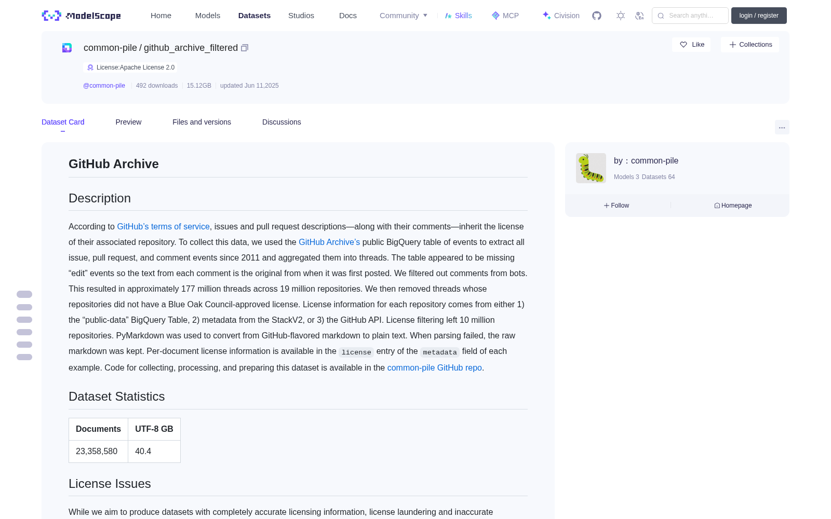The height and width of the screenshot is (519, 831).
Task: Click the login / register button
Action: (x=759, y=16)
